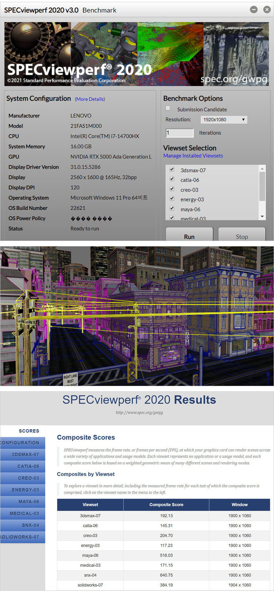
Task: Select the snx-04 row in results table
Action: coord(164,575)
